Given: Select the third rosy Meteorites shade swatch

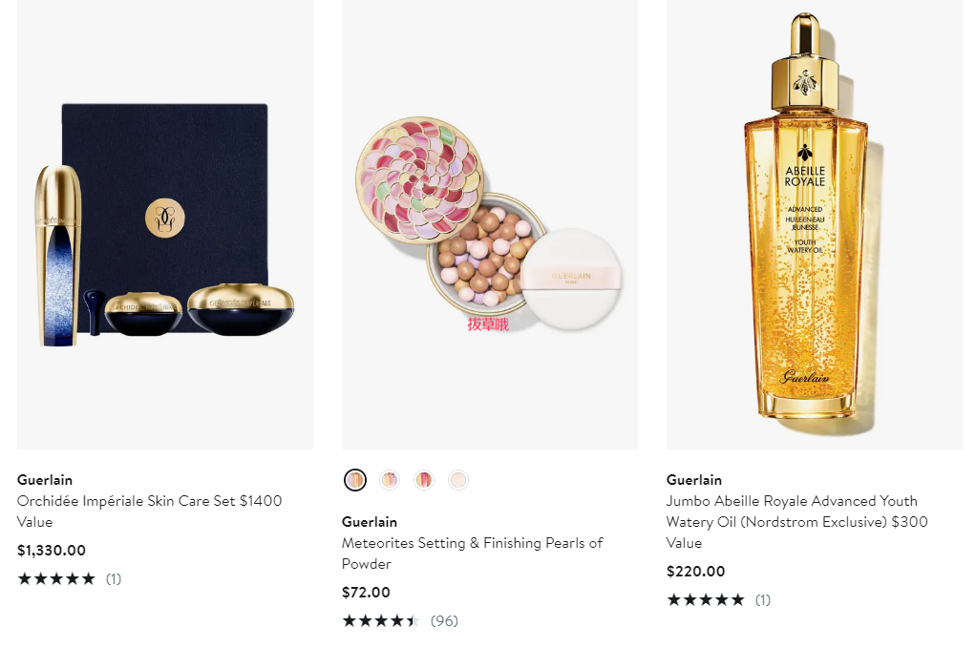Looking at the screenshot, I should (x=424, y=480).
